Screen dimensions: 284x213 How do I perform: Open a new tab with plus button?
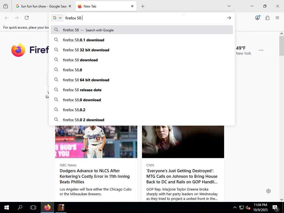(x=143, y=6)
